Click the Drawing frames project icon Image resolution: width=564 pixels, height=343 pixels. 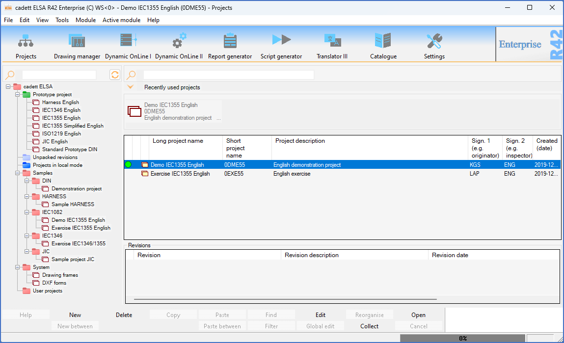click(36, 275)
